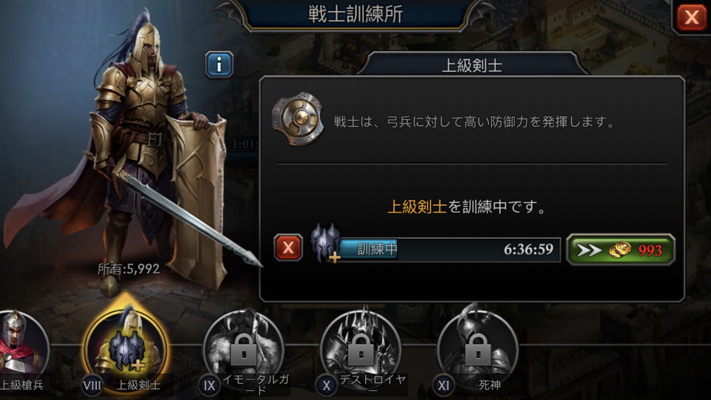Click the 6:36:59 remaining time display
Screen dimensions: 711x400
528,249
